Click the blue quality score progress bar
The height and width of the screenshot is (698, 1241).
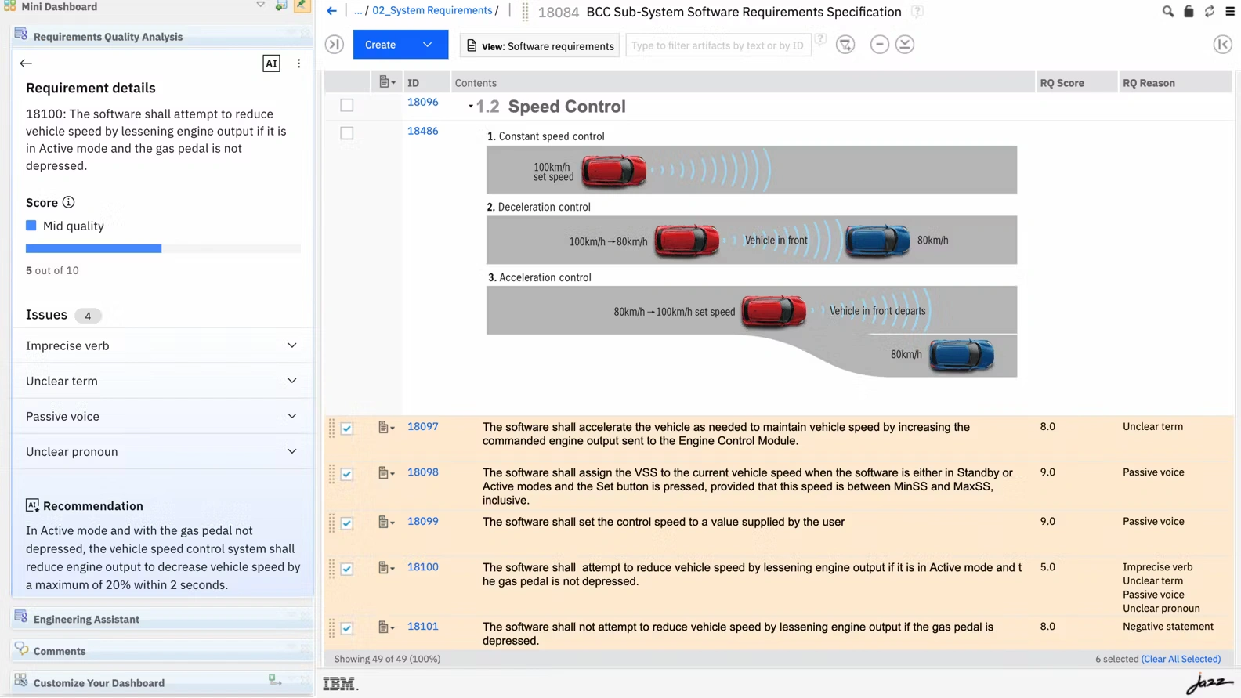pos(94,248)
